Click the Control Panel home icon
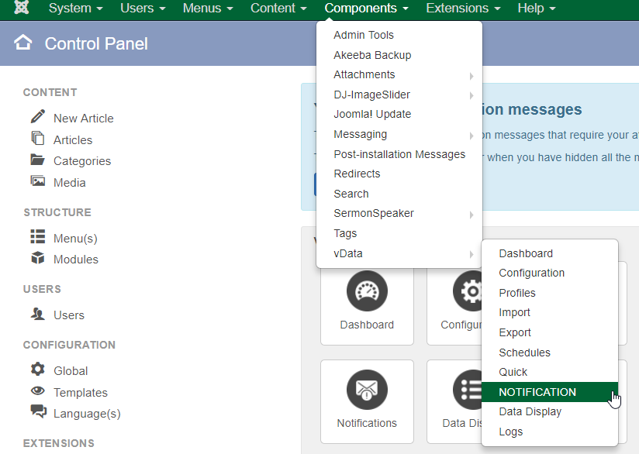The width and height of the screenshot is (639, 454). [x=23, y=43]
